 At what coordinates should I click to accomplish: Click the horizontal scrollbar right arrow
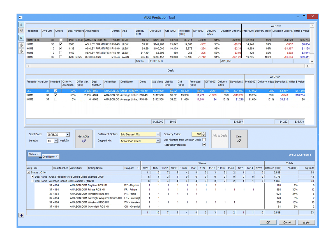(x=308, y=66)
